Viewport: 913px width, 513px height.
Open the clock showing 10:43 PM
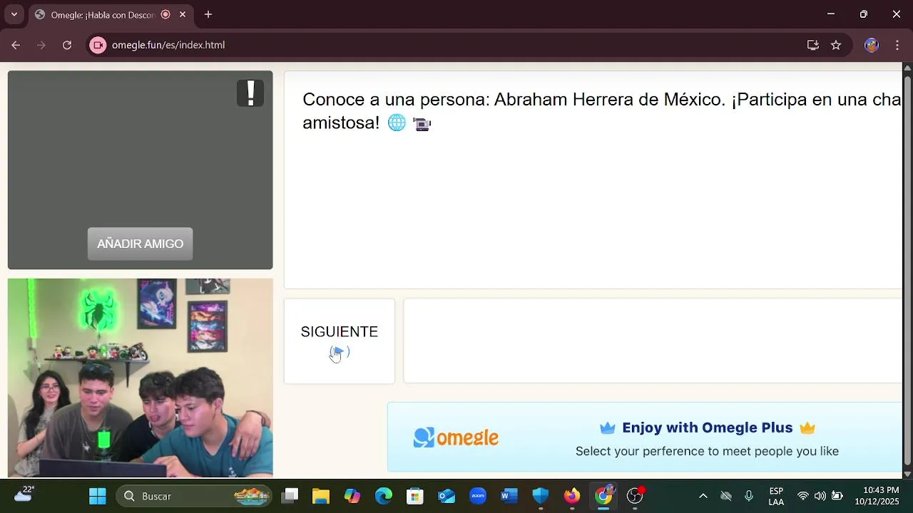[881, 496]
